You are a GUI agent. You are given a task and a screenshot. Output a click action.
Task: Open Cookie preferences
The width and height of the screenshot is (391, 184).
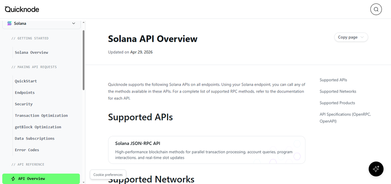(x=108, y=174)
